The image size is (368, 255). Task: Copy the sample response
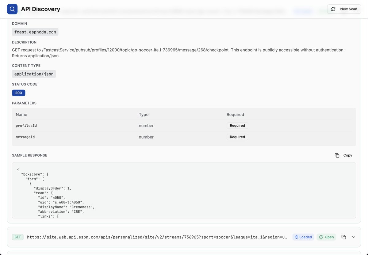coord(343,155)
